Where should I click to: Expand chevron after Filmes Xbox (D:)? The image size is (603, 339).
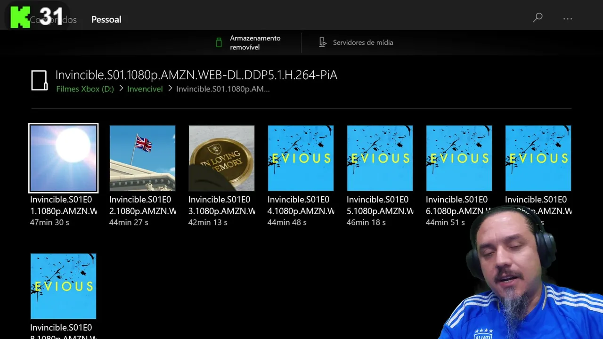(121, 88)
